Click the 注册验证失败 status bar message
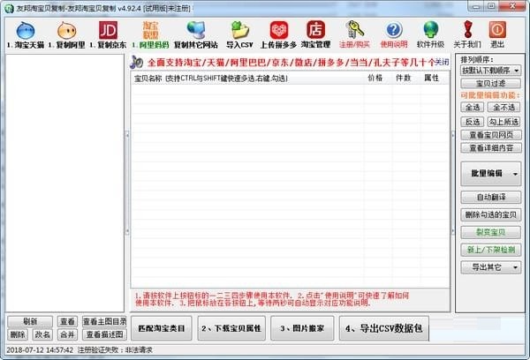Image resolution: width=530 pixels, height=360 pixels. pyautogui.click(x=115, y=350)
